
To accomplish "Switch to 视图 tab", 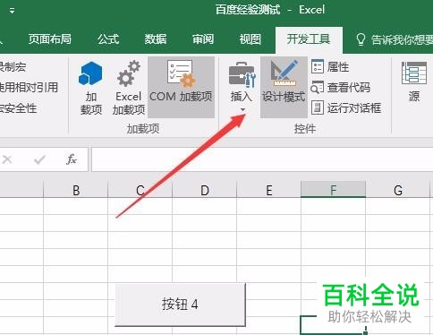I will tap(250, 39).
